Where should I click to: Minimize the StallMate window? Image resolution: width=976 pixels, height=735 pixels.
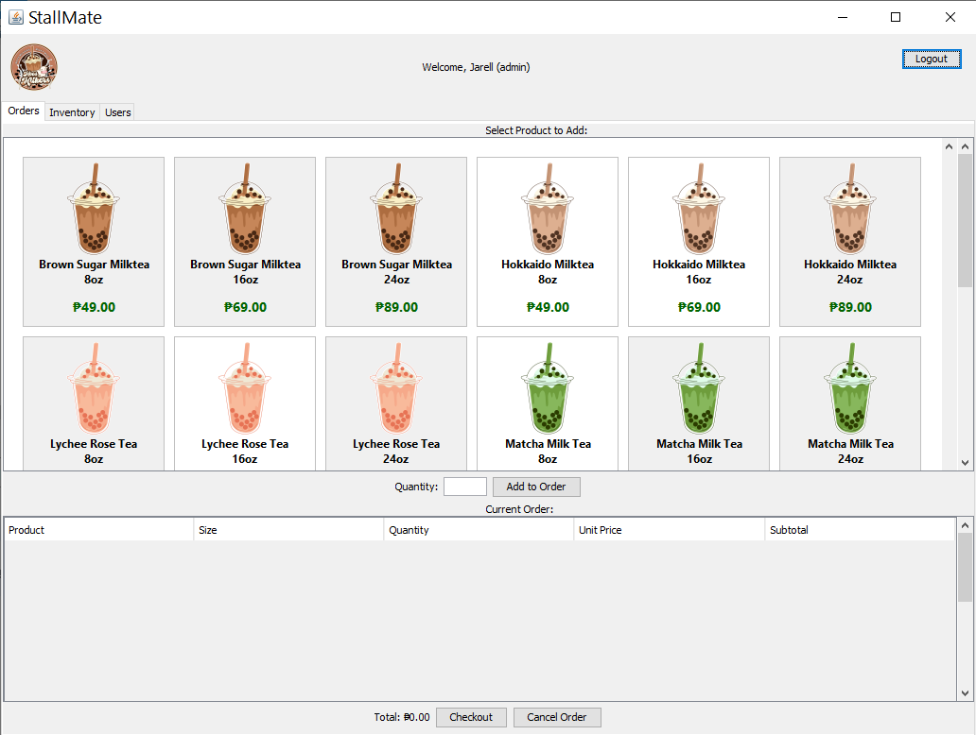(842, 17)
